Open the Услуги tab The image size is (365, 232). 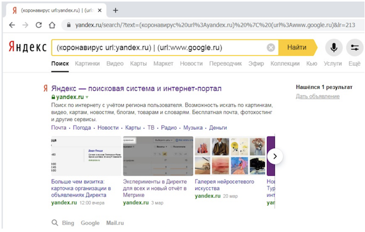pyautogui.click(x=333, y=64)
